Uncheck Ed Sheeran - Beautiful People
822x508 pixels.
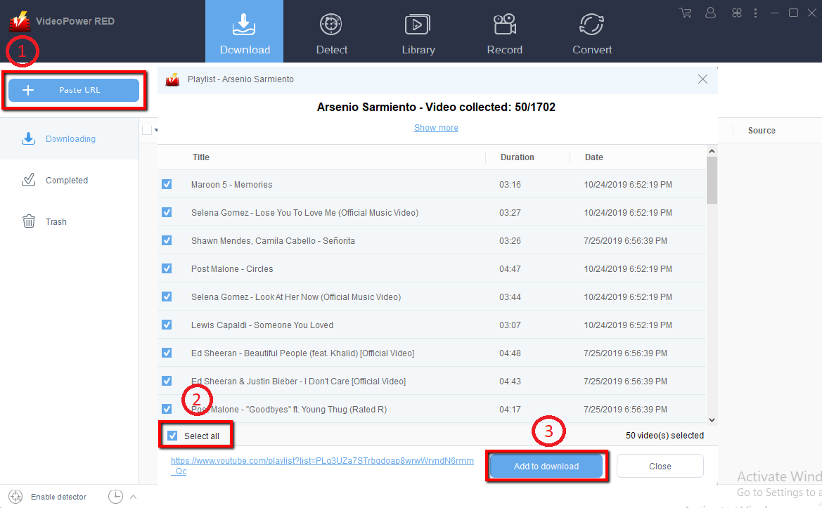coord(167,353)
